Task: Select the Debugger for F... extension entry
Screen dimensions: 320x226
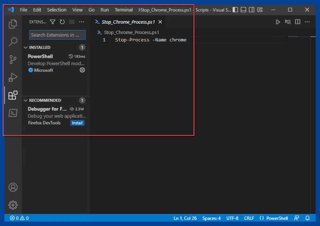Action: (x=56, y=116)
